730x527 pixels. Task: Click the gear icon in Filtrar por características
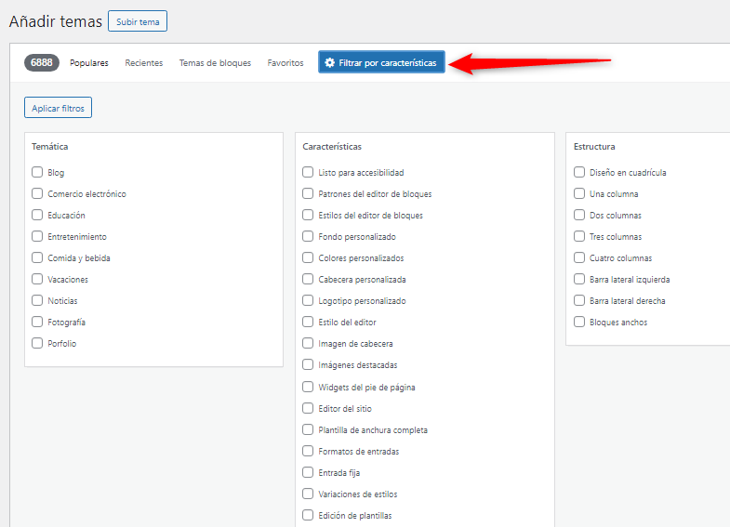[x=329, y=62]
